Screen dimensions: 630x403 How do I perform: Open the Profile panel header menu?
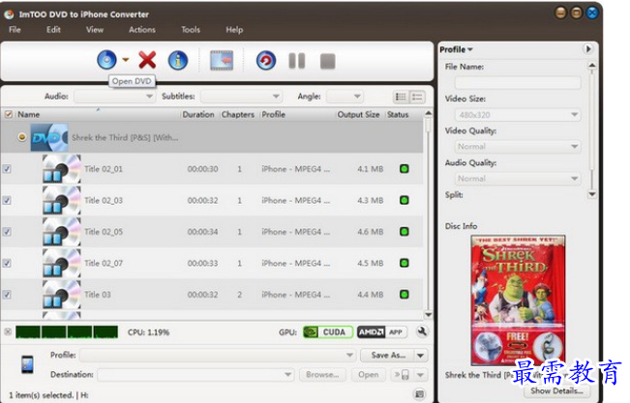coord(457,49)
